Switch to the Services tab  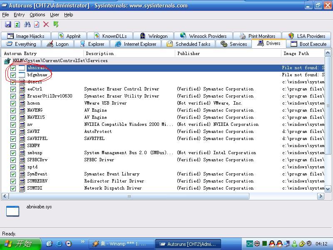(x=234, y=44)
